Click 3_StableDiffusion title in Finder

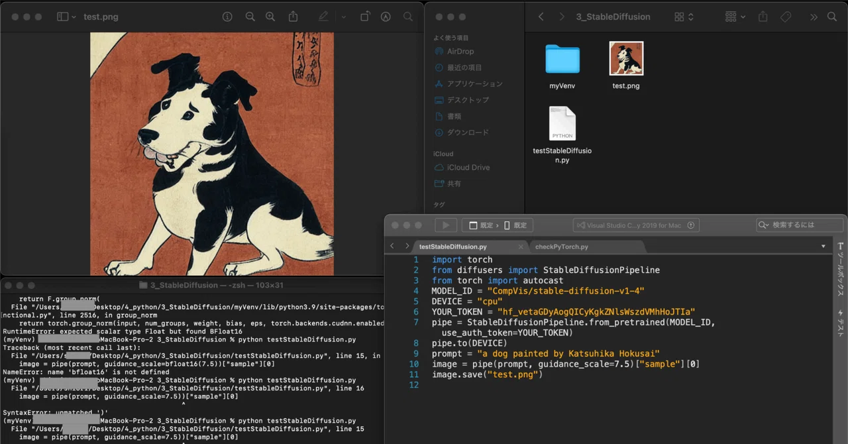click(613, 17)
